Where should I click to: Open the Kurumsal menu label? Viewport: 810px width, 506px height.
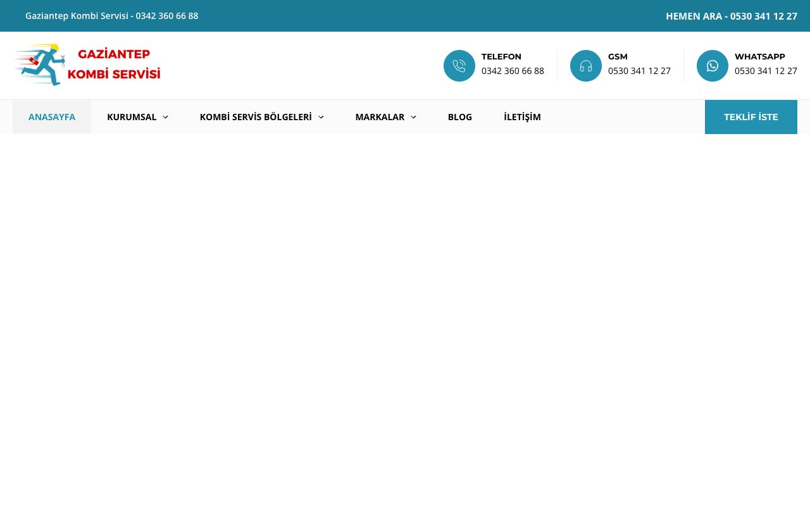(x=132, y=117)
